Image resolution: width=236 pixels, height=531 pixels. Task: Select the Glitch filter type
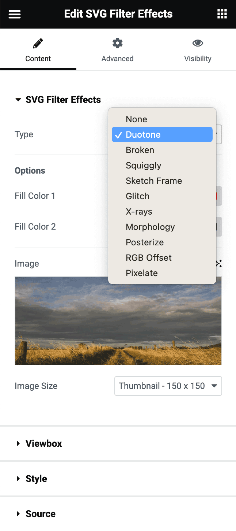click(138, 196)
